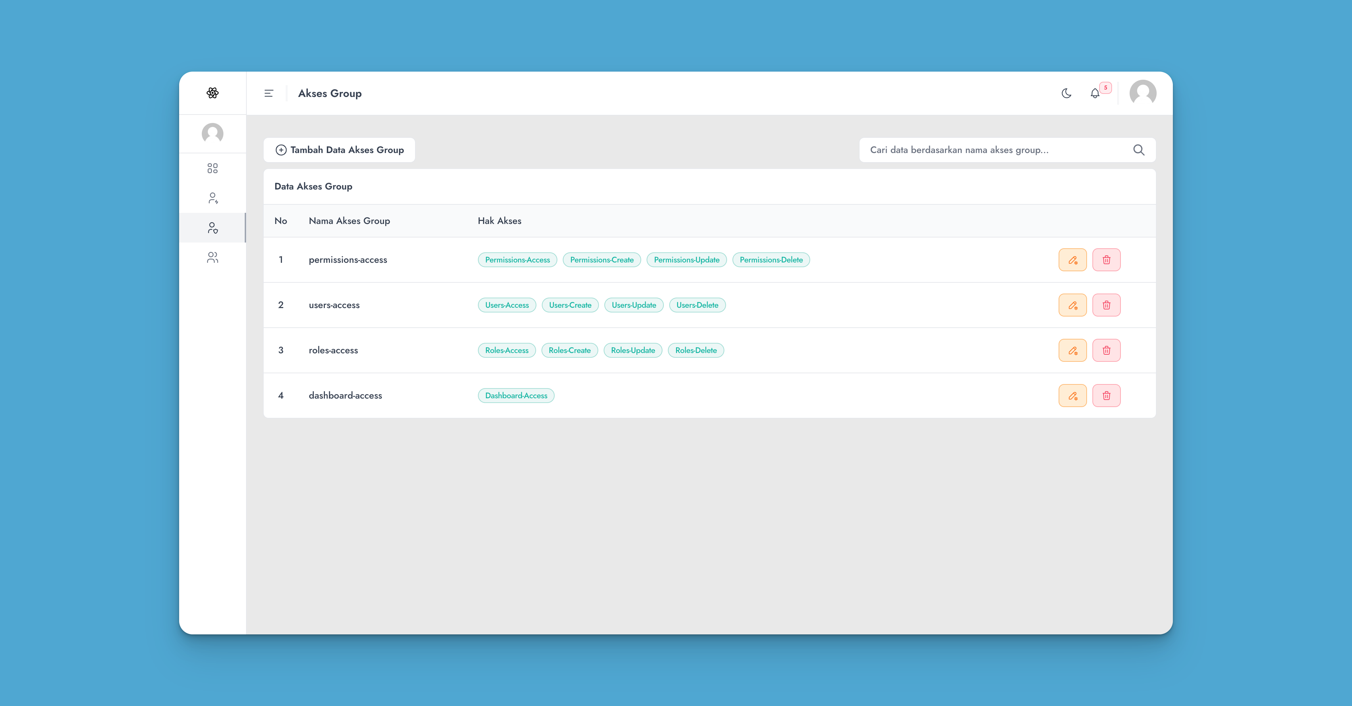Click Tambah Data Akses Group button

click(339, 150)
